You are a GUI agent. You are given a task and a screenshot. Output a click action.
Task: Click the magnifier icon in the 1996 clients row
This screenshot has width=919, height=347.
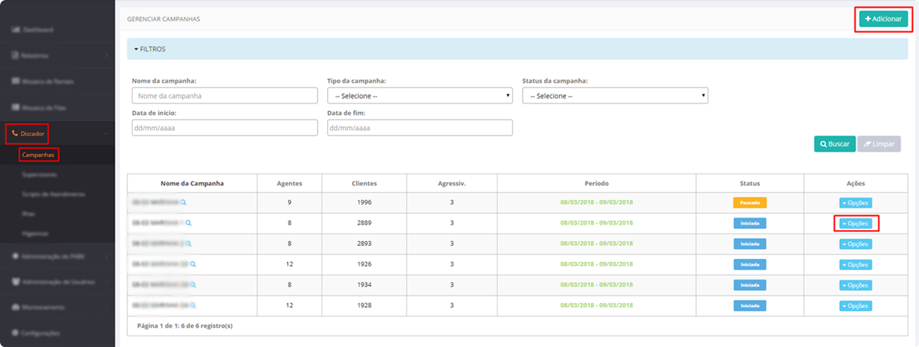184,203
